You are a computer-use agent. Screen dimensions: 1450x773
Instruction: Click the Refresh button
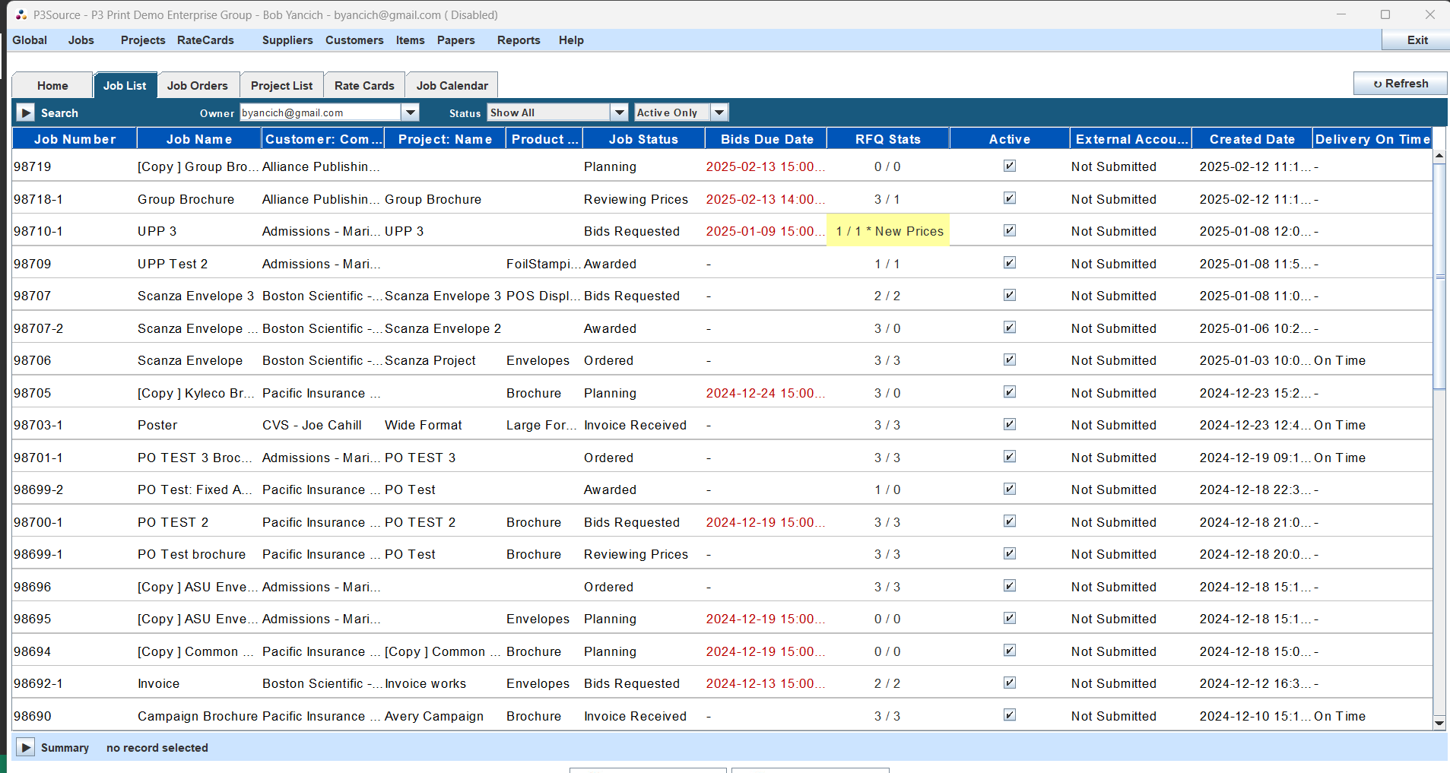[x=1400, y=83]
